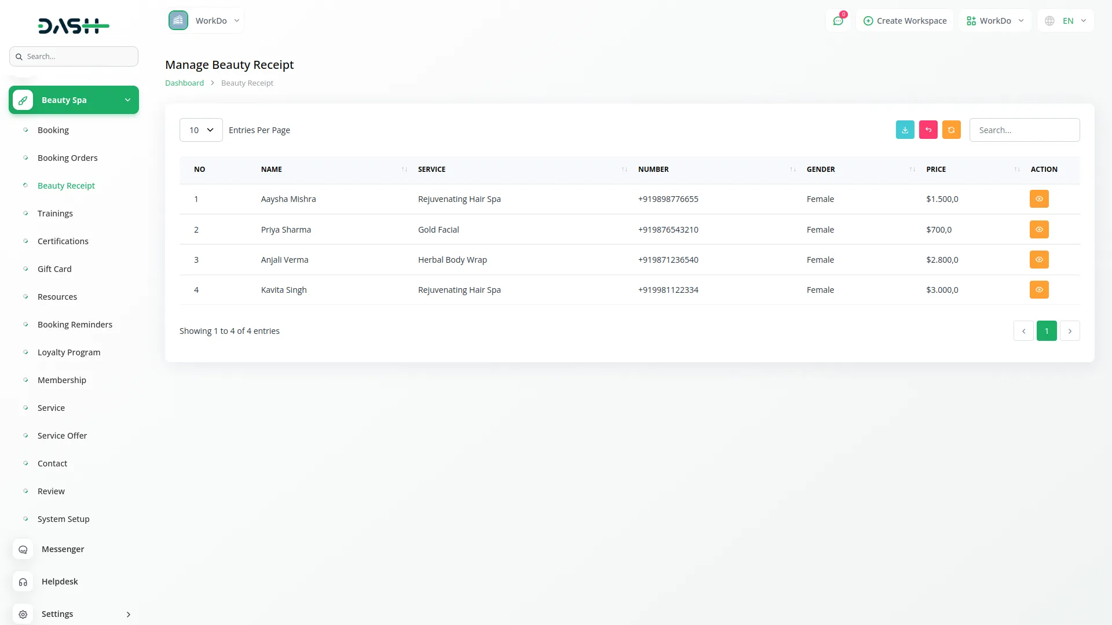Click the Helpdesk headset icon
Image resolution: width=1112 pixels, height=625 pixels.
(x=23, y=582)
